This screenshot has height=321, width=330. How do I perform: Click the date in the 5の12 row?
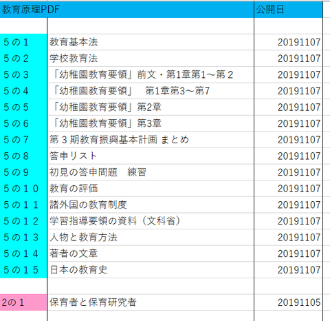288,221
